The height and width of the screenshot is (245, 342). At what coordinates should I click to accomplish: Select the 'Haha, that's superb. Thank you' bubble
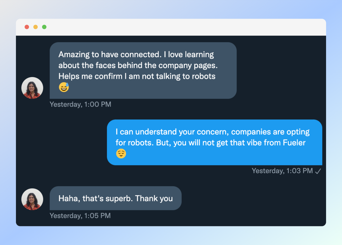(x=115, y=198)
